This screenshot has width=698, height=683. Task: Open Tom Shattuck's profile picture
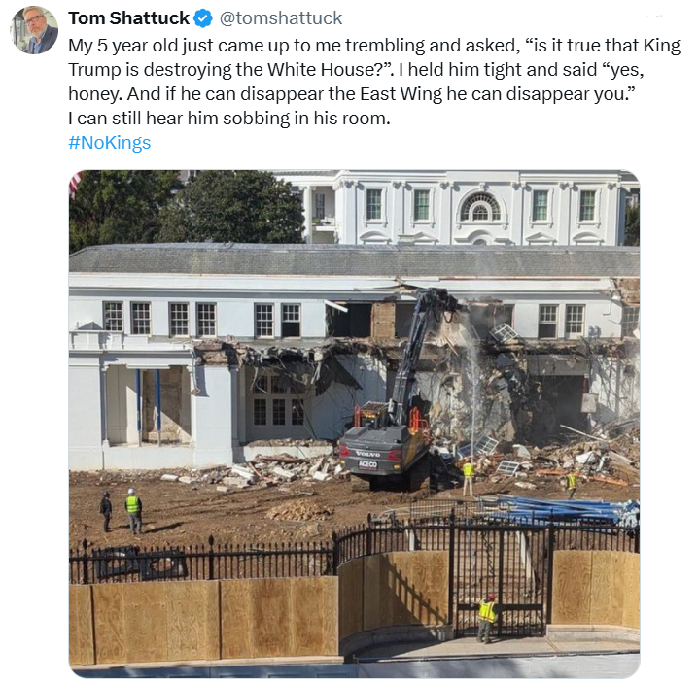(x=34, y=30)
